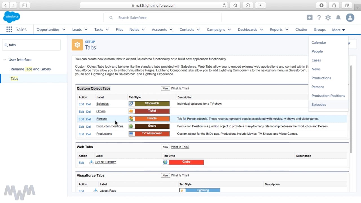Select Tabs item in setup sidebar
Viewport: 361px width, 203px height.
[x=34, y=78]
